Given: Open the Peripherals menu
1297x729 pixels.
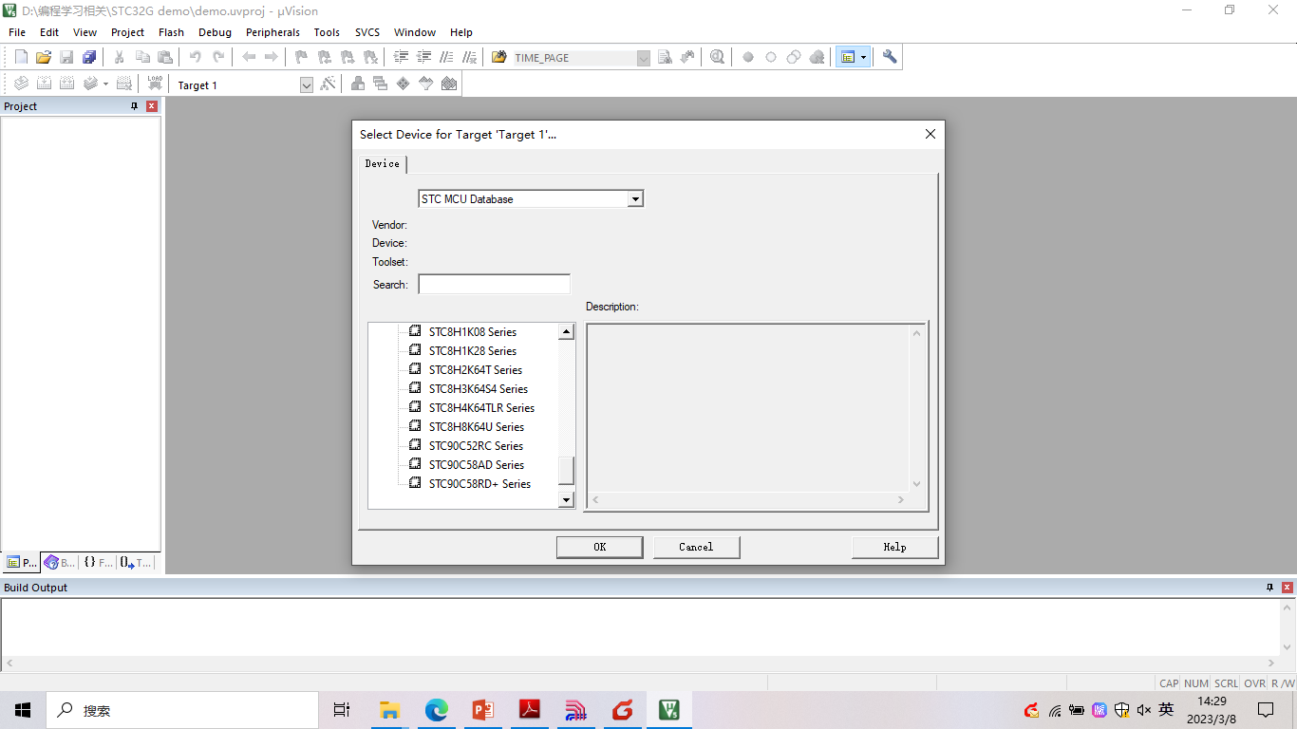Looking at the screenshot, I should (x=273, y=32).
